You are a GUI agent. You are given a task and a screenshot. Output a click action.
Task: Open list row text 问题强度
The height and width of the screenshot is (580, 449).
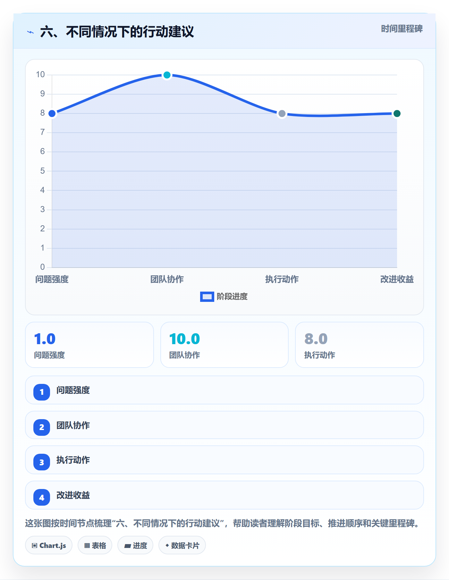[73, 390]
